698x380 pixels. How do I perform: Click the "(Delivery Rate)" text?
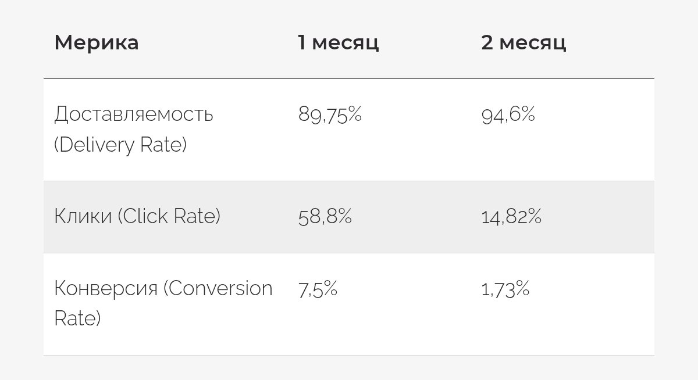pyautogui.click(x=120, y=144)
